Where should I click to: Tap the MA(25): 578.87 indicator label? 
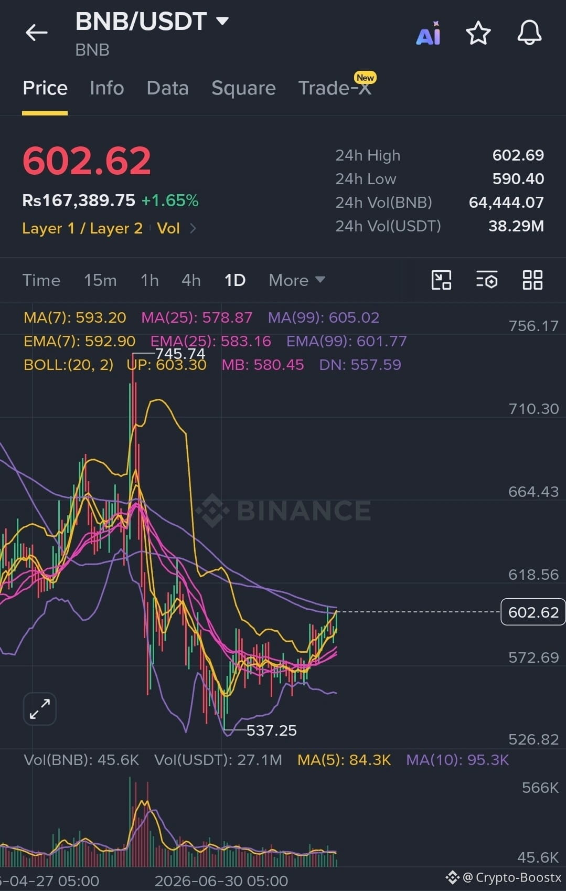(197, 317)
